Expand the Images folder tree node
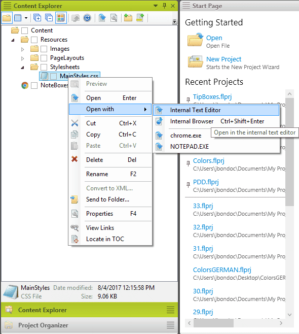 [x=22, y=49]
